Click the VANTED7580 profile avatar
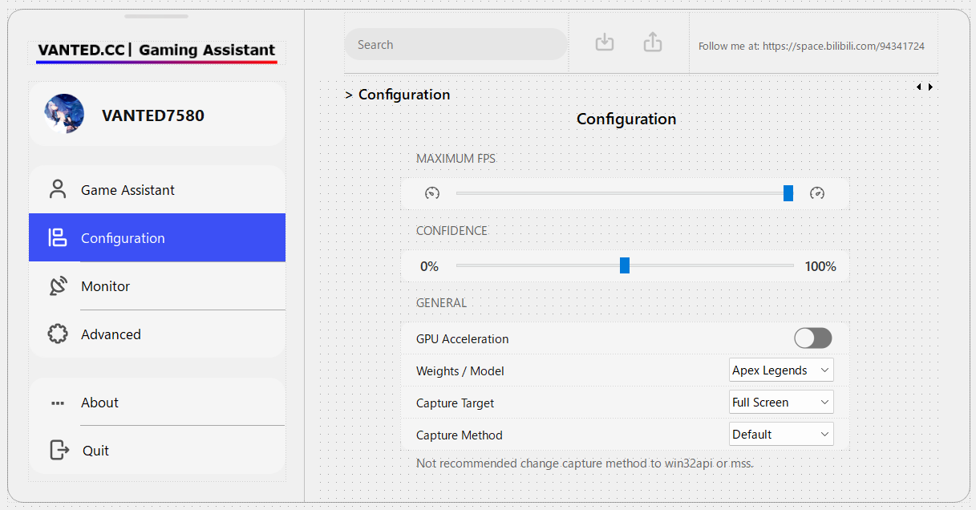976x510 pixels. coord(64,114)
